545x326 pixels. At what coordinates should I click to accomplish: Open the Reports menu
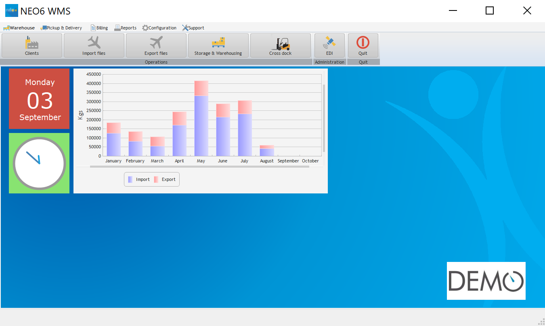(126, 28)
